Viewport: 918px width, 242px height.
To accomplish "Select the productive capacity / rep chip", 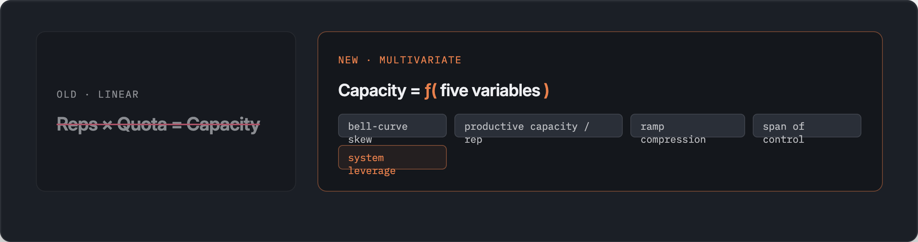I will click(538, 126).
